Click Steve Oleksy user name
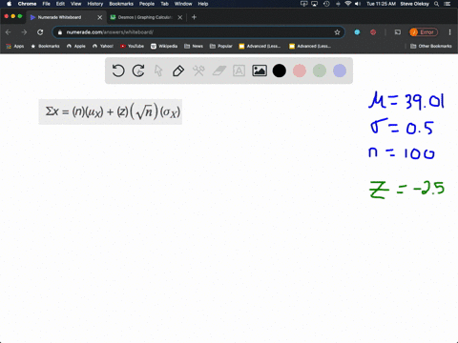 click(414, 4)
